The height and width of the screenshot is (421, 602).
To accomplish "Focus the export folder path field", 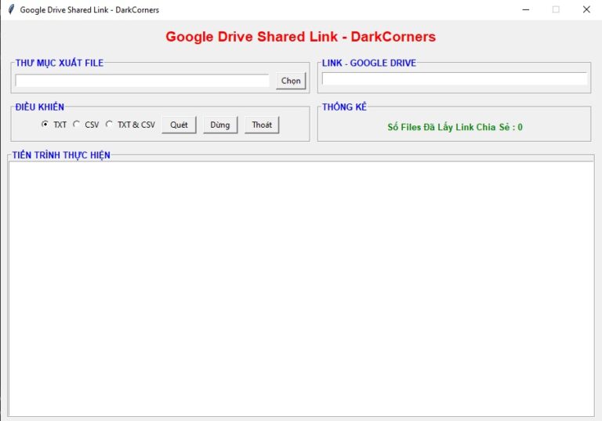I will 142,81.
